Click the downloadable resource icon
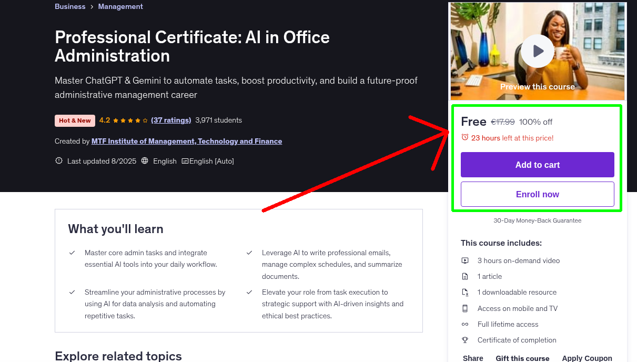 click(x=465, y=292)
